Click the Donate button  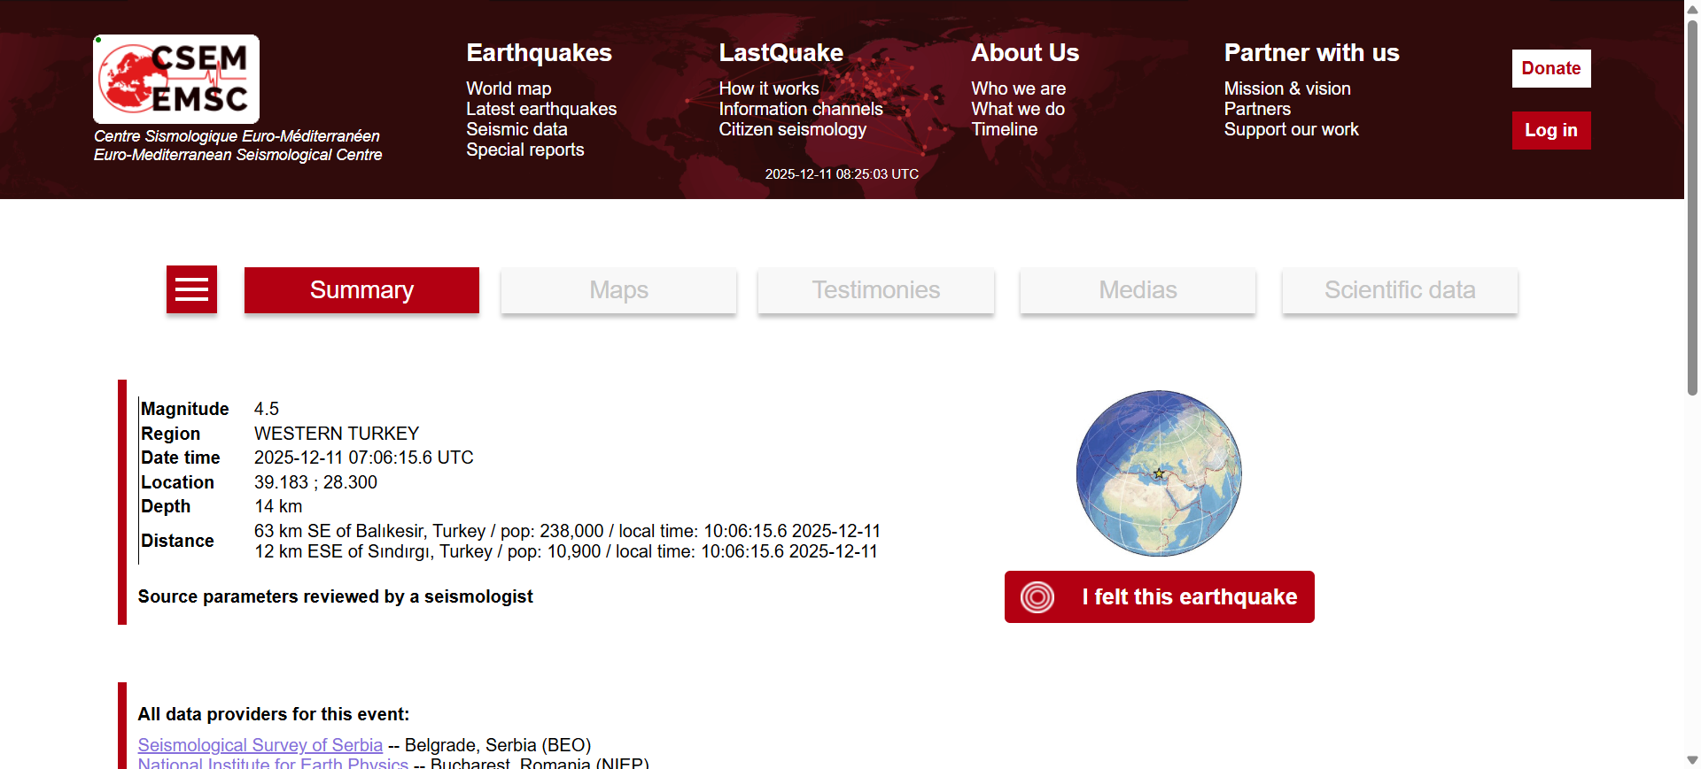[1550, 69]
